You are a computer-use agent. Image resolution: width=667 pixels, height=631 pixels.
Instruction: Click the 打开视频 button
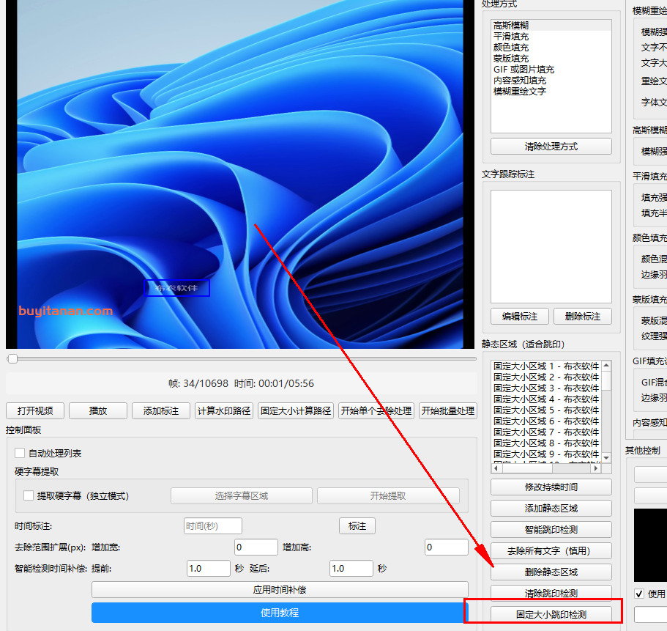[x=35, y=411]
